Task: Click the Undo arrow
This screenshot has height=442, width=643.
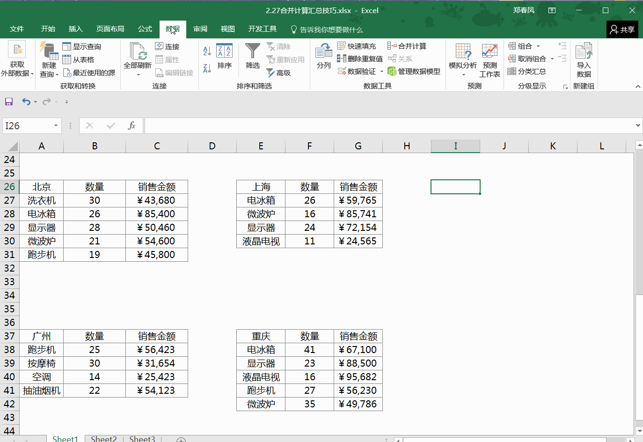Action: coord(26,102)
